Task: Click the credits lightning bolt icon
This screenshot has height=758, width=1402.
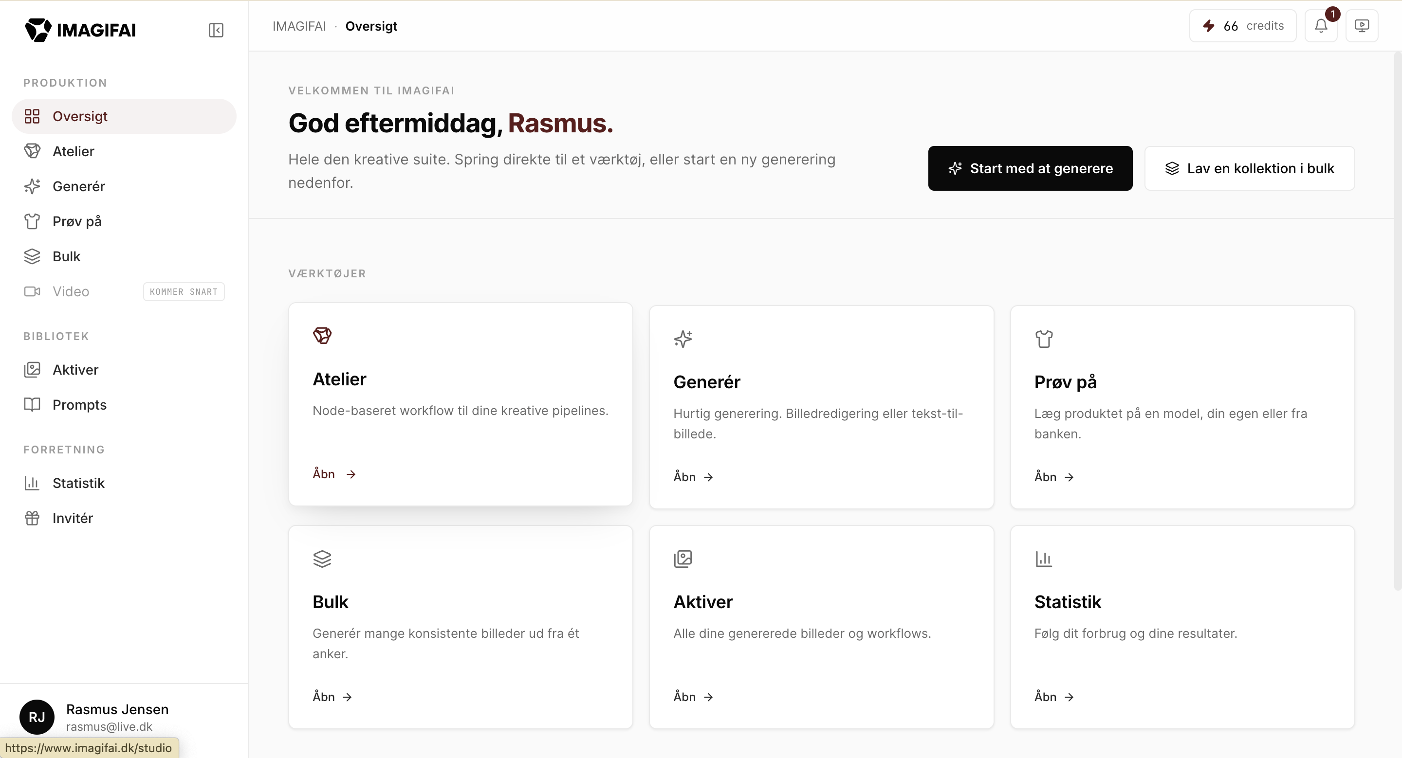Action: click(1208, 26)
